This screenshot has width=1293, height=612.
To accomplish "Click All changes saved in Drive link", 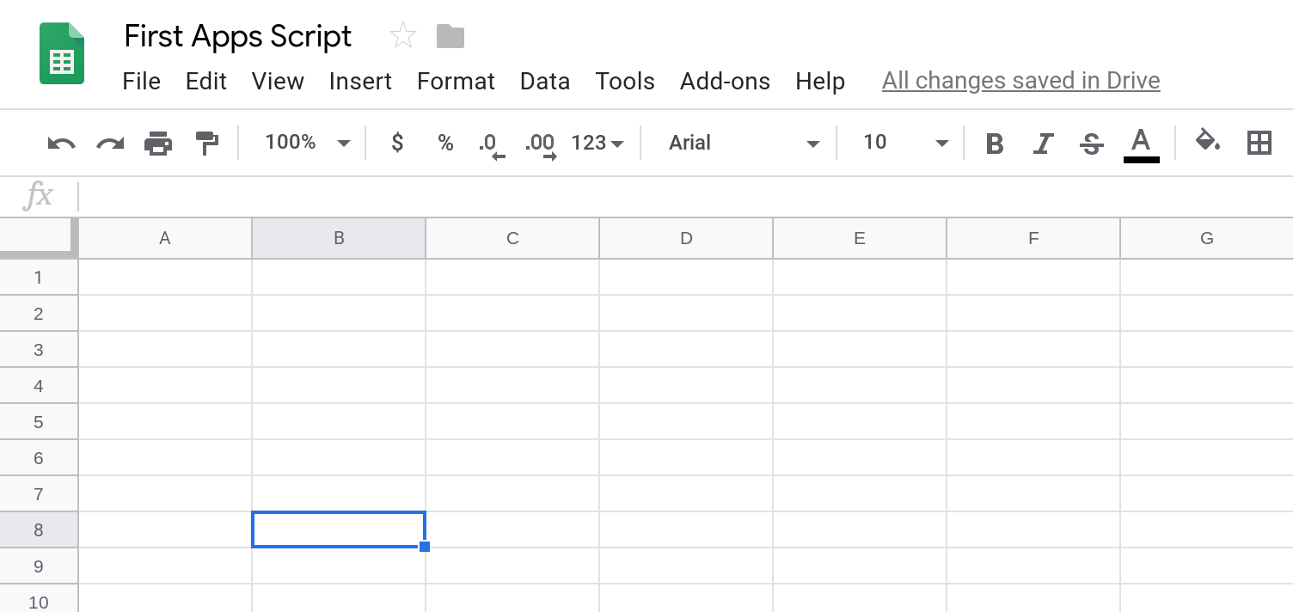I will click(x=1021, y=81).
